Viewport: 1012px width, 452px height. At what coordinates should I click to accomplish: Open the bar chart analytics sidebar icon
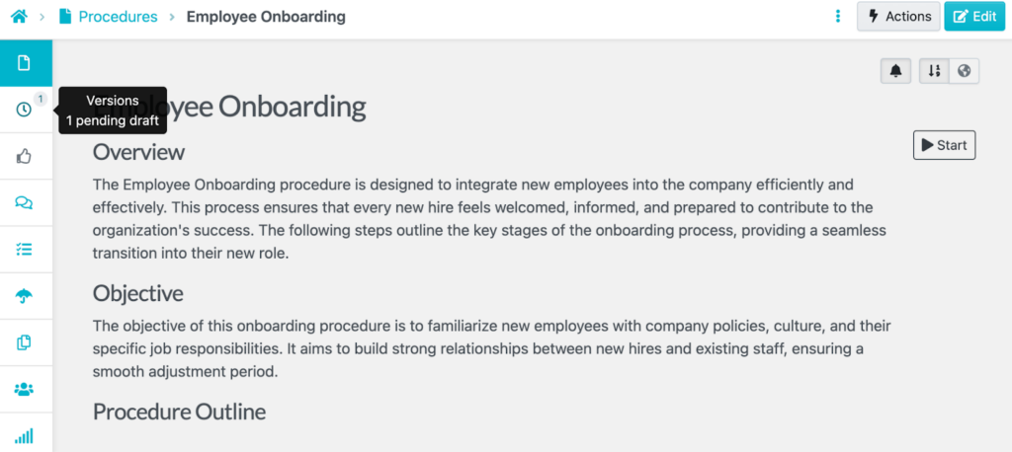tap(25, 435)
